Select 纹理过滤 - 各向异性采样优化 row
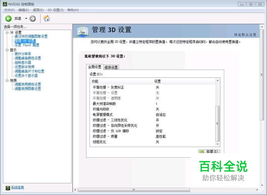Screen dimensions: 267x195 152,125
